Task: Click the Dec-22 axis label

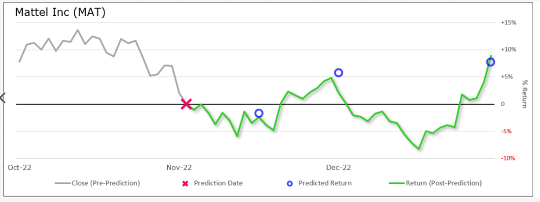Action: coord(339,167)
